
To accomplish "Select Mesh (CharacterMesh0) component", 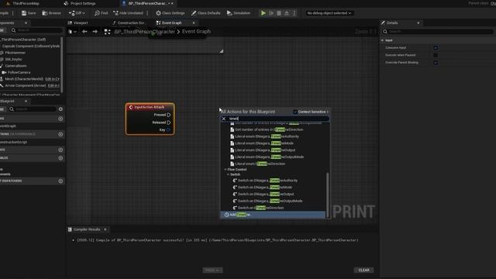I will click(x=24, y=79).
